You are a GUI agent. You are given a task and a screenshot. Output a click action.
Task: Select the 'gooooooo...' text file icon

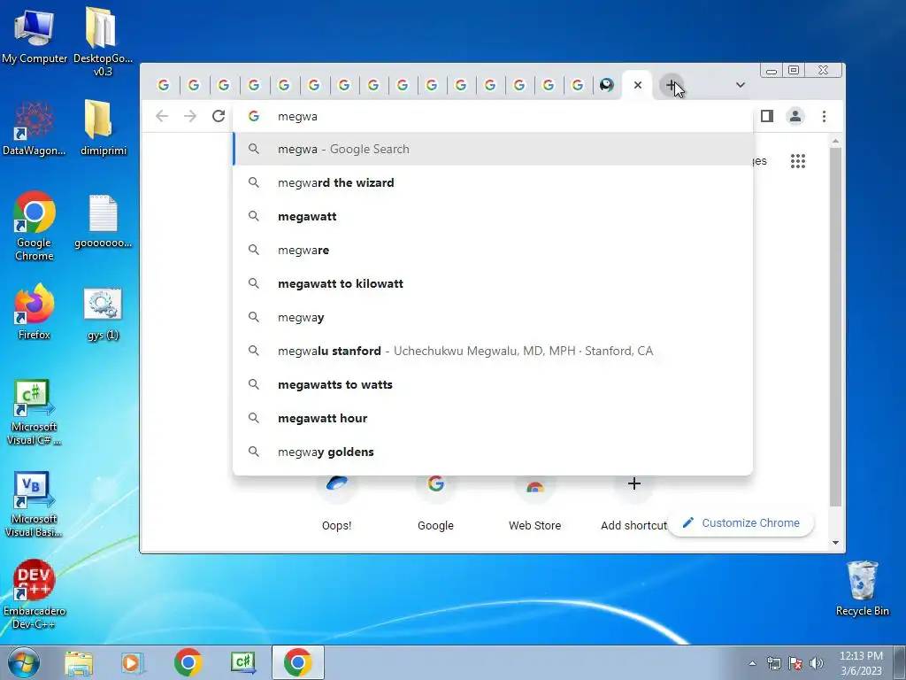click(104, 221)
